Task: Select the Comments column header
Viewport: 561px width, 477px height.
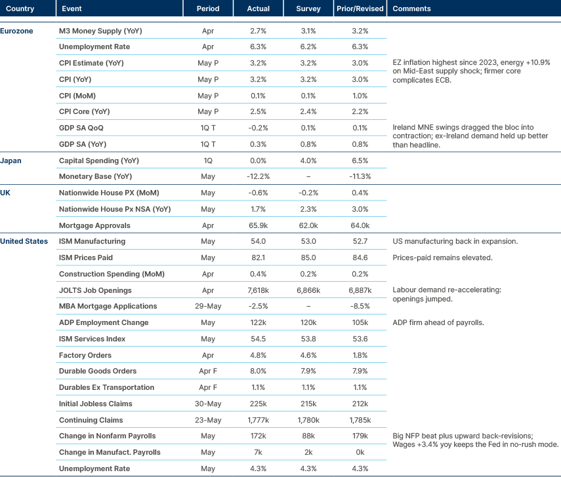Action: click(x=411, y=9)
